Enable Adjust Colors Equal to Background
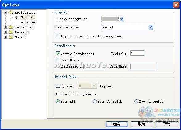Image resolution: width=181 pixels, height=130 pixels. (x=58, y=36)
